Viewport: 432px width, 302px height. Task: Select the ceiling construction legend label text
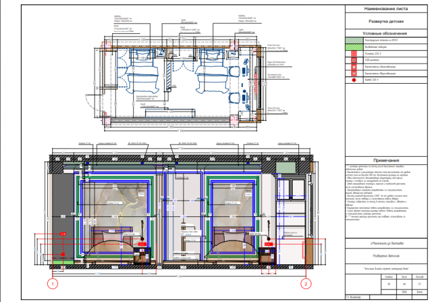tap(381, 40)
